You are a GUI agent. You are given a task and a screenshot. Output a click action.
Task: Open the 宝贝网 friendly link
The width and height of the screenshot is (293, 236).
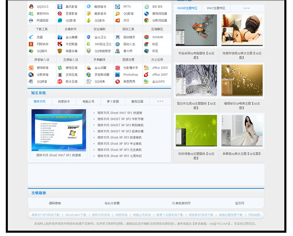pyautogui.click(x=239, y=203)
